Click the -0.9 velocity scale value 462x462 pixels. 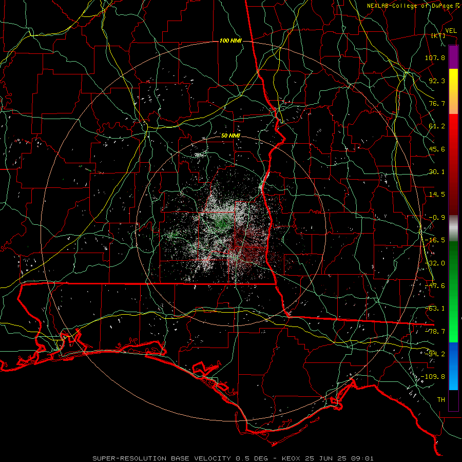coord(437,218)
